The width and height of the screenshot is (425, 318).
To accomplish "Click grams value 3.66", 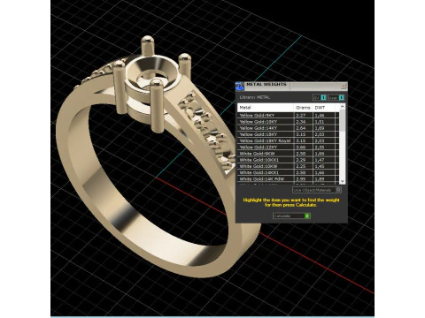I will coord(300,148).
